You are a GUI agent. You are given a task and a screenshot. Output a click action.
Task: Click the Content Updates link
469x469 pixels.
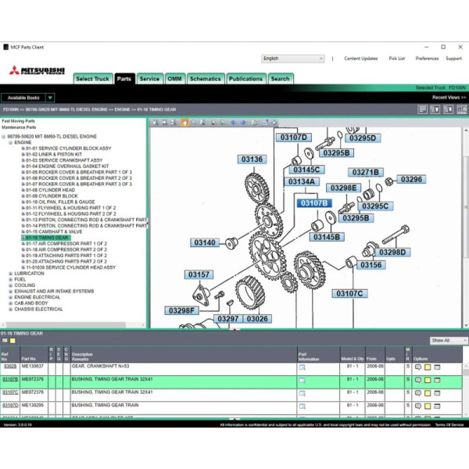(x=360, y=59)
